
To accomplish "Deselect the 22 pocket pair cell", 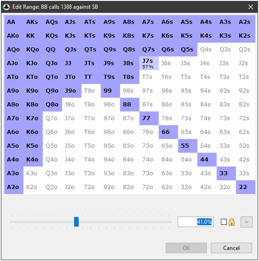I will coord(246,187).
